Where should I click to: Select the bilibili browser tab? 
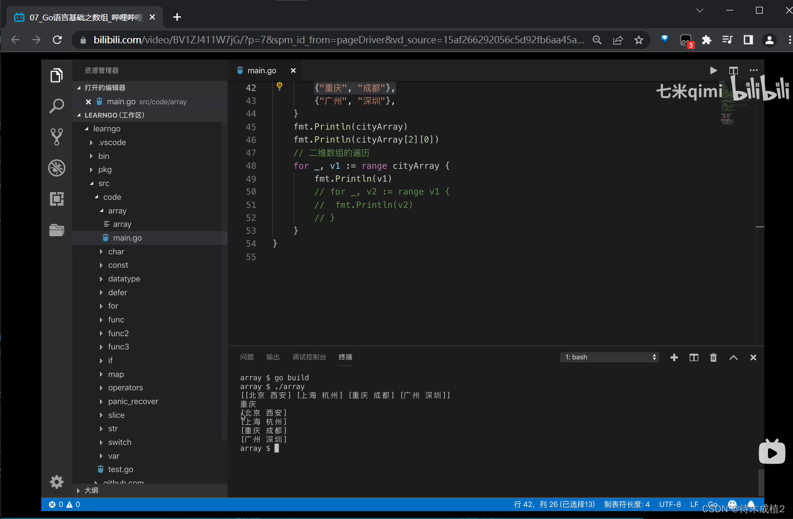(x=86, y=17)
